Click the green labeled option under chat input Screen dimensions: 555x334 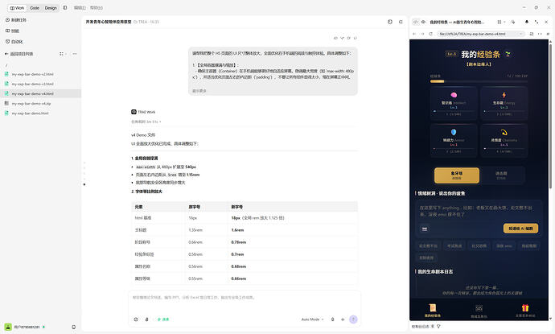pos(163,320)
